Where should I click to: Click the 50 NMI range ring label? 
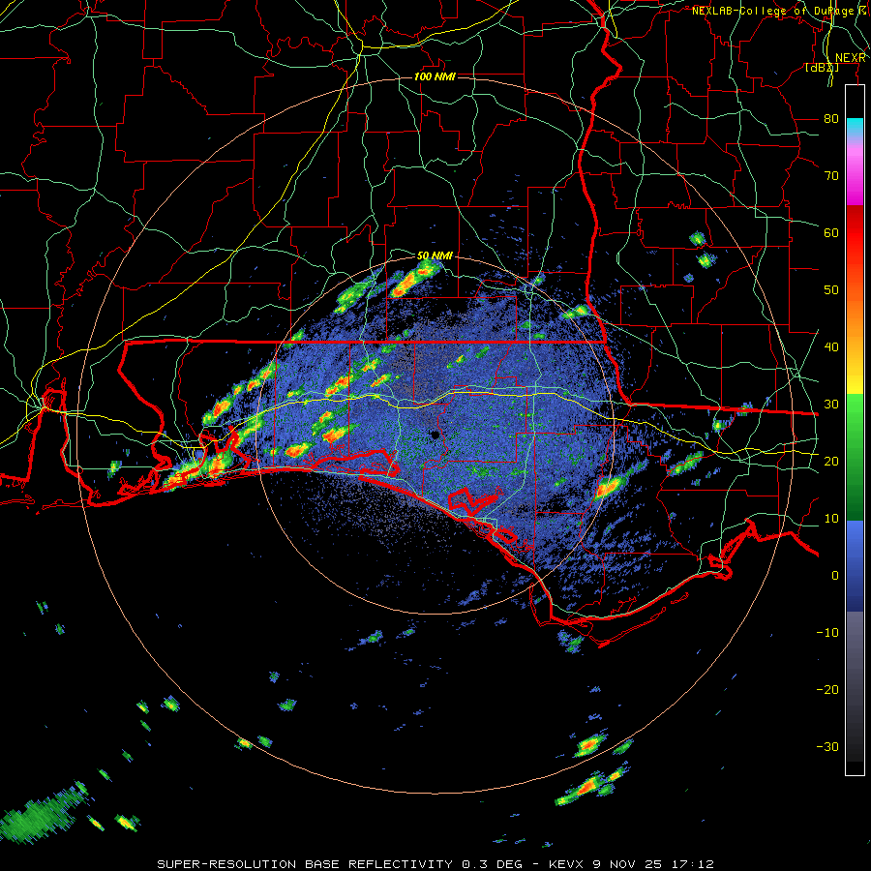tap(435, 255)
